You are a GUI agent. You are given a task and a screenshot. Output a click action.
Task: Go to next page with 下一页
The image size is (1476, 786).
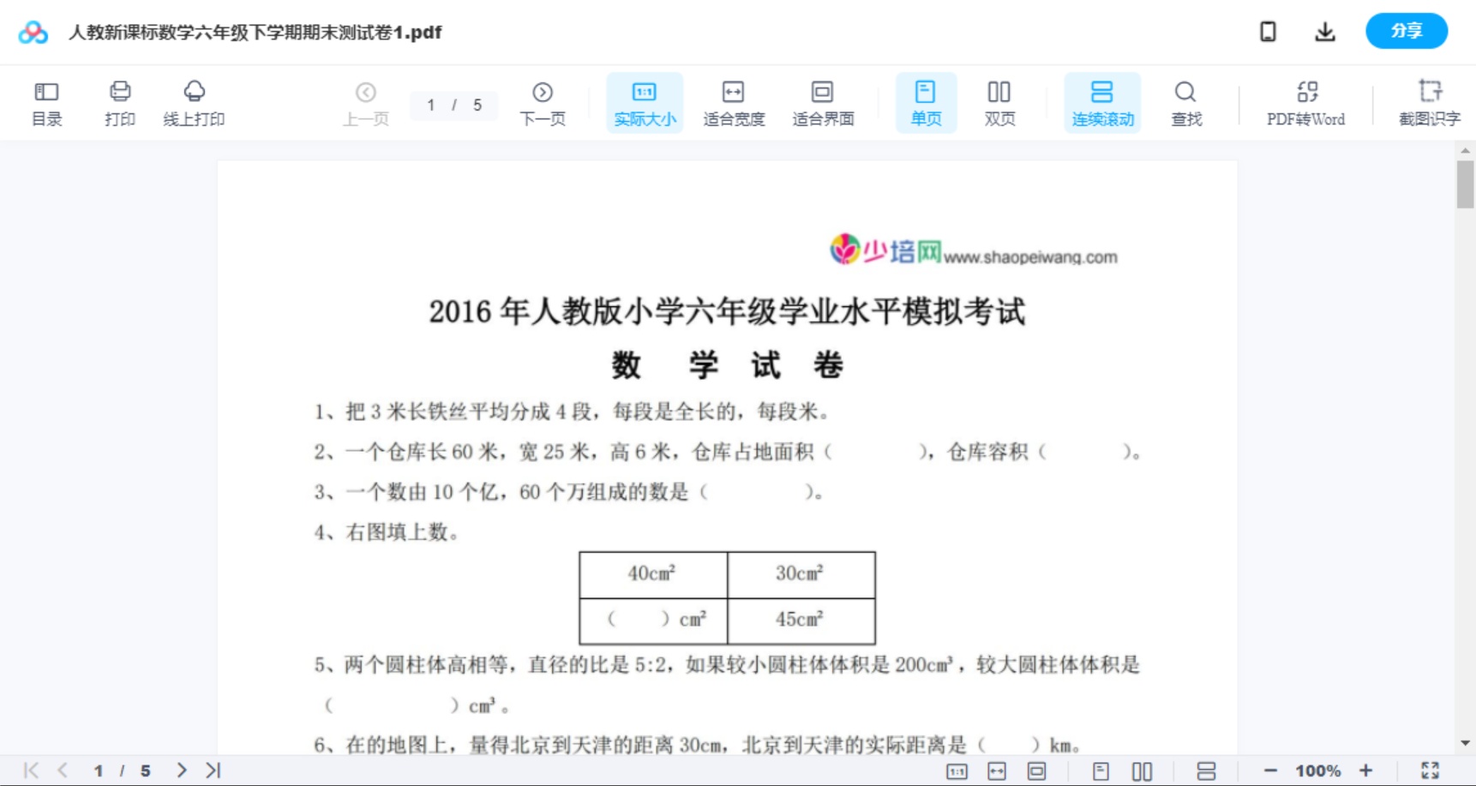pyautogui.click(x=543, y=102)
